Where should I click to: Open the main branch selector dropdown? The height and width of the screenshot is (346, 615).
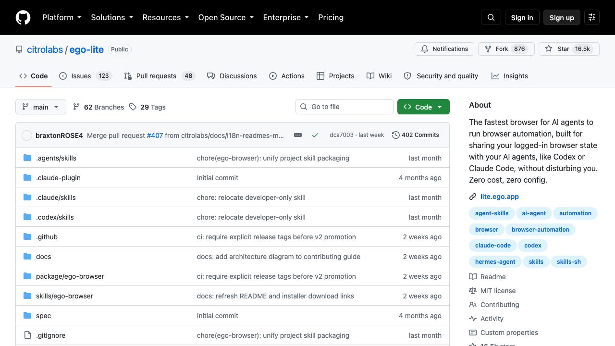40,107
